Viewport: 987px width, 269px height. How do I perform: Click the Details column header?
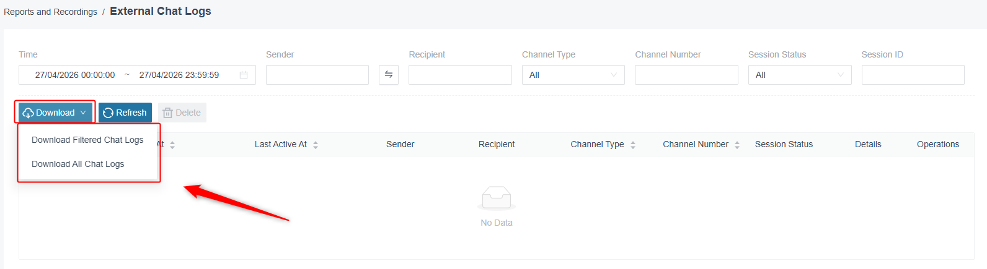[868, 144]
